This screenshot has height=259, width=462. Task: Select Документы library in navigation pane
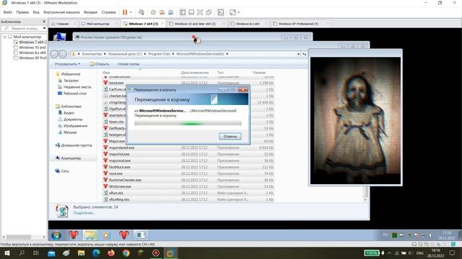70,119
